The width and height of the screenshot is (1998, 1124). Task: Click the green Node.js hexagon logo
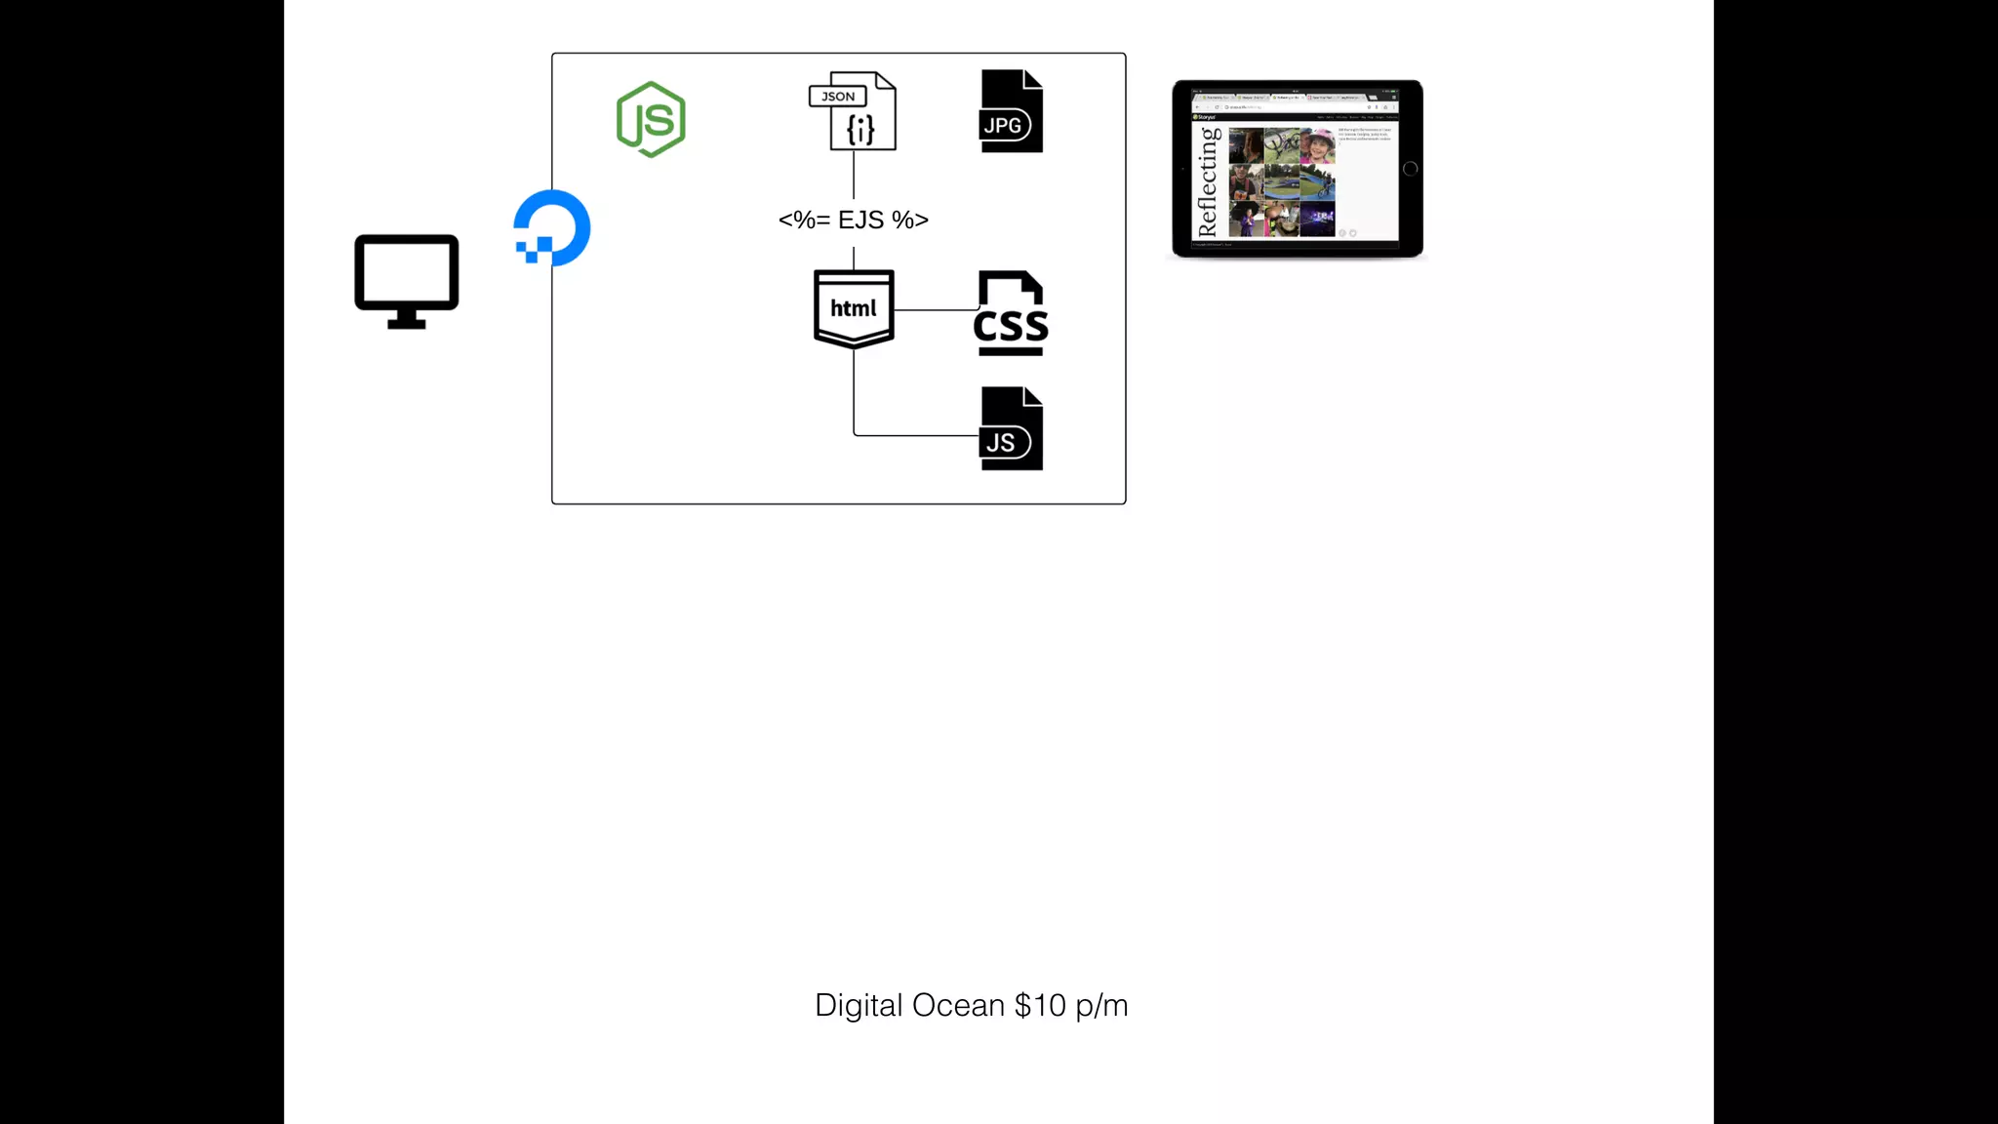point(651,119)
